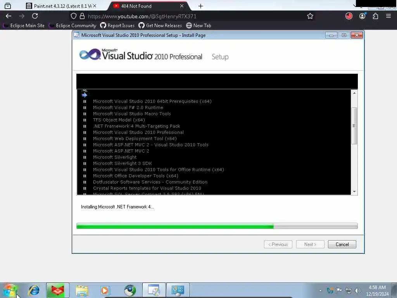397x298 pixels.
Task: Close the Visual Studio Setup window
Action: point(357,35)
